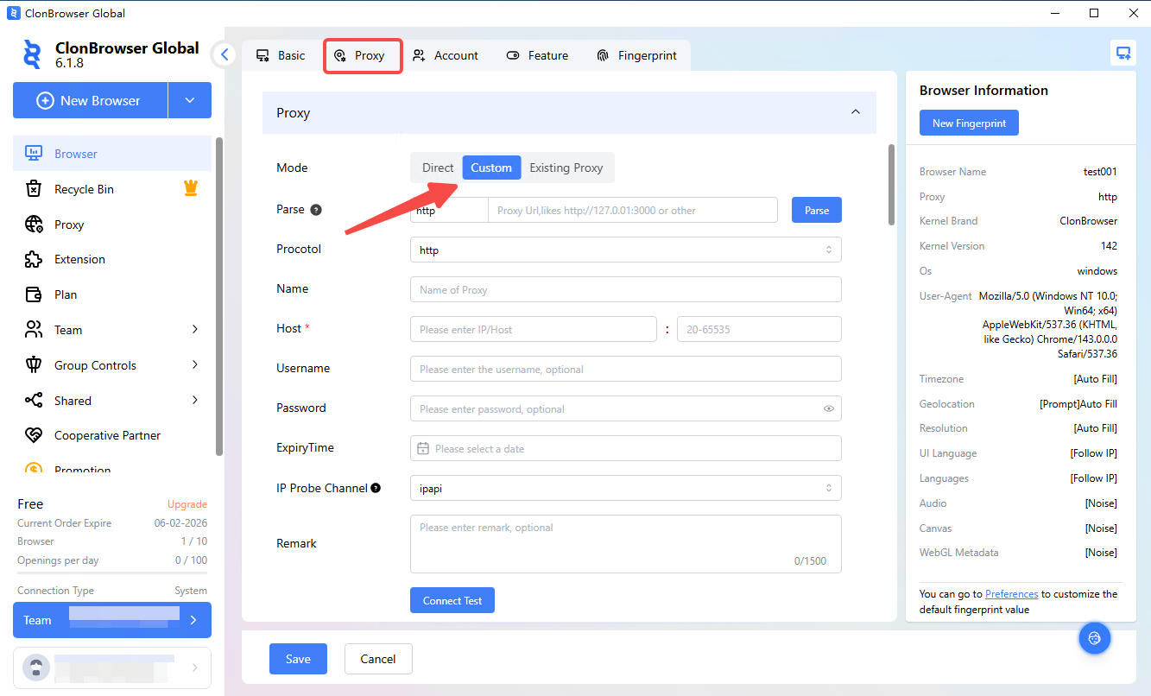
Task: Select Direct proxy mode
Action: [437, 168]
